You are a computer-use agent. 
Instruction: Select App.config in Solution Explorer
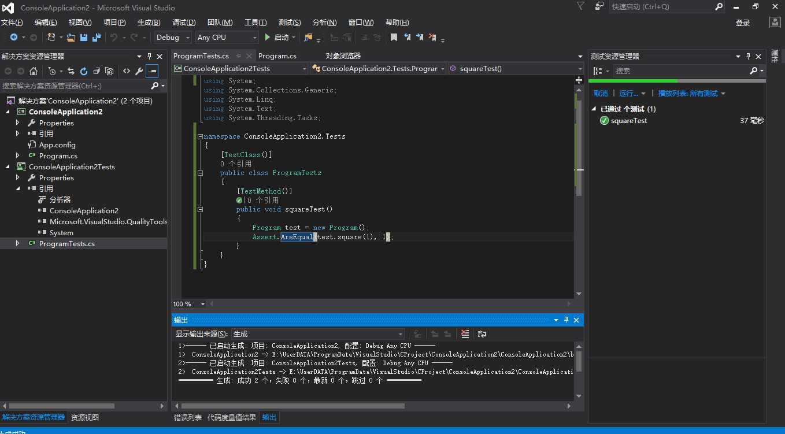click(x=57, y=144)
